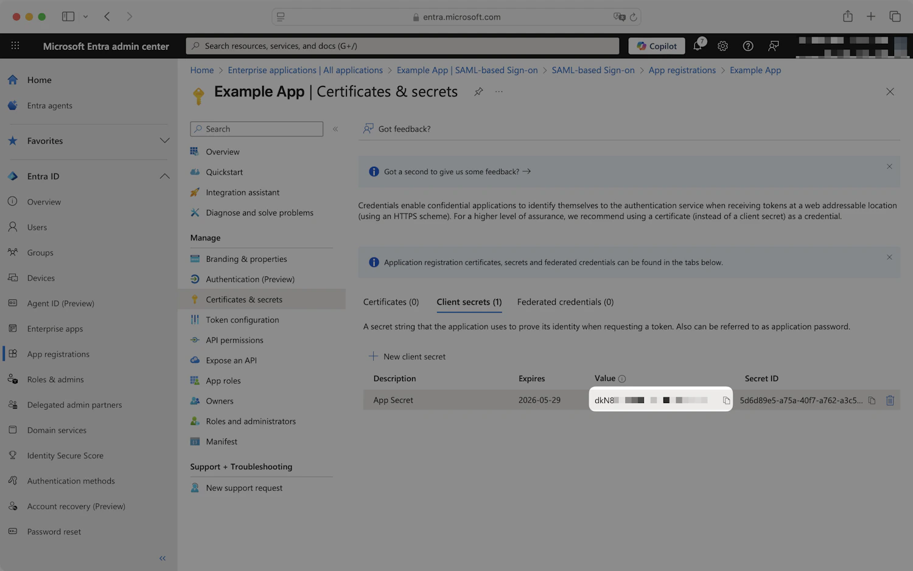Open the Manifest page
913x571 pixels.
click(x=222, y=441)
